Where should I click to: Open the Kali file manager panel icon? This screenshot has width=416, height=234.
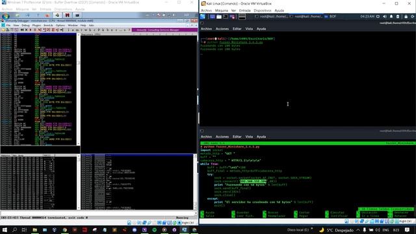[219, 16]
